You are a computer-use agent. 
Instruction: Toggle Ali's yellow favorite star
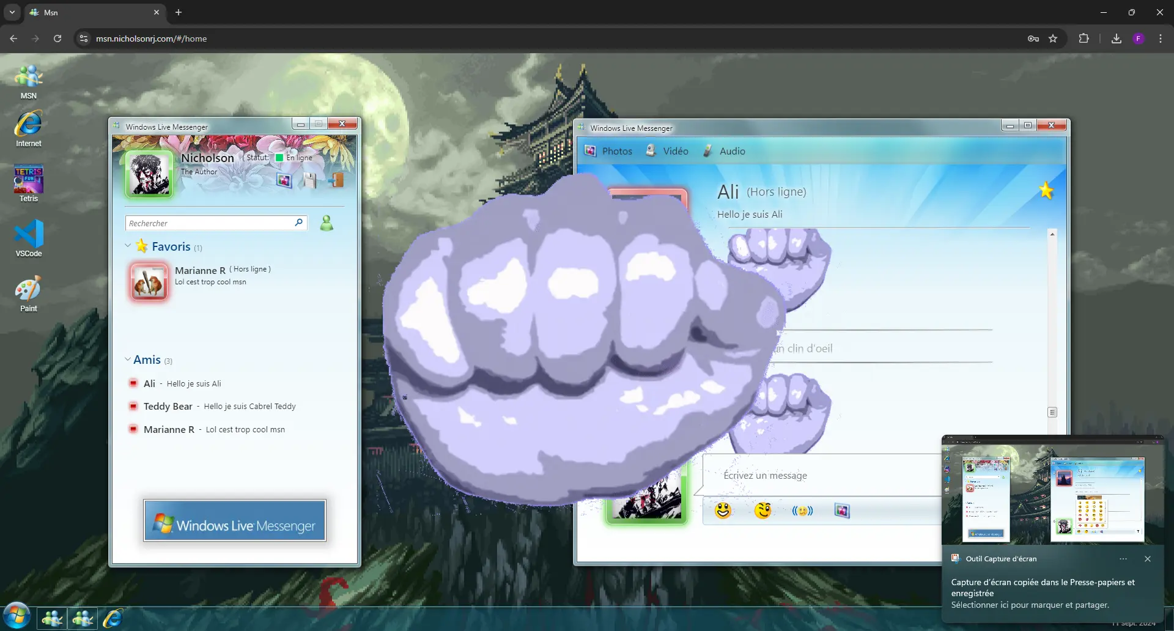tap(1046, 191)
